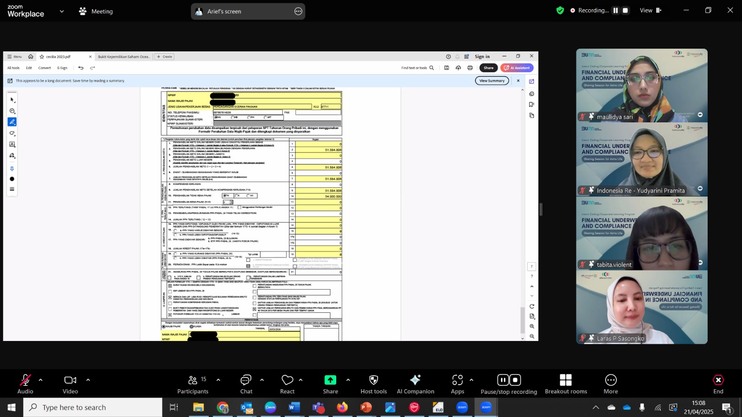This screenshot has width=742, height=417.
Task: Expand audio options arrow beside Audio
Action: tap(41, 380)
